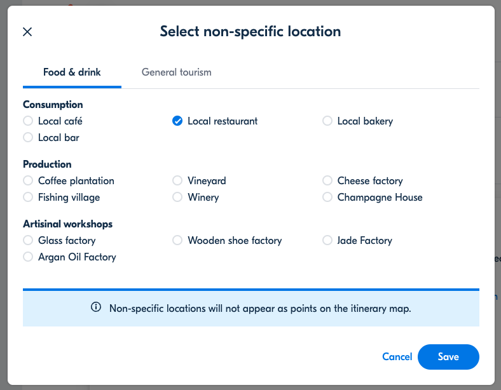Select the Wooden shoe factory option

(x=177, y=240)
